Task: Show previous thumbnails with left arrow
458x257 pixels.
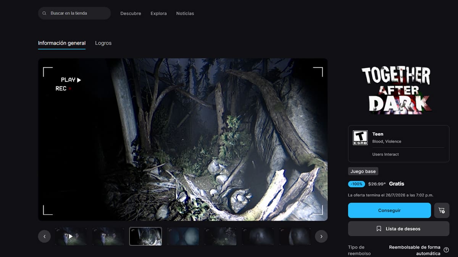Action: coord(44,236)
